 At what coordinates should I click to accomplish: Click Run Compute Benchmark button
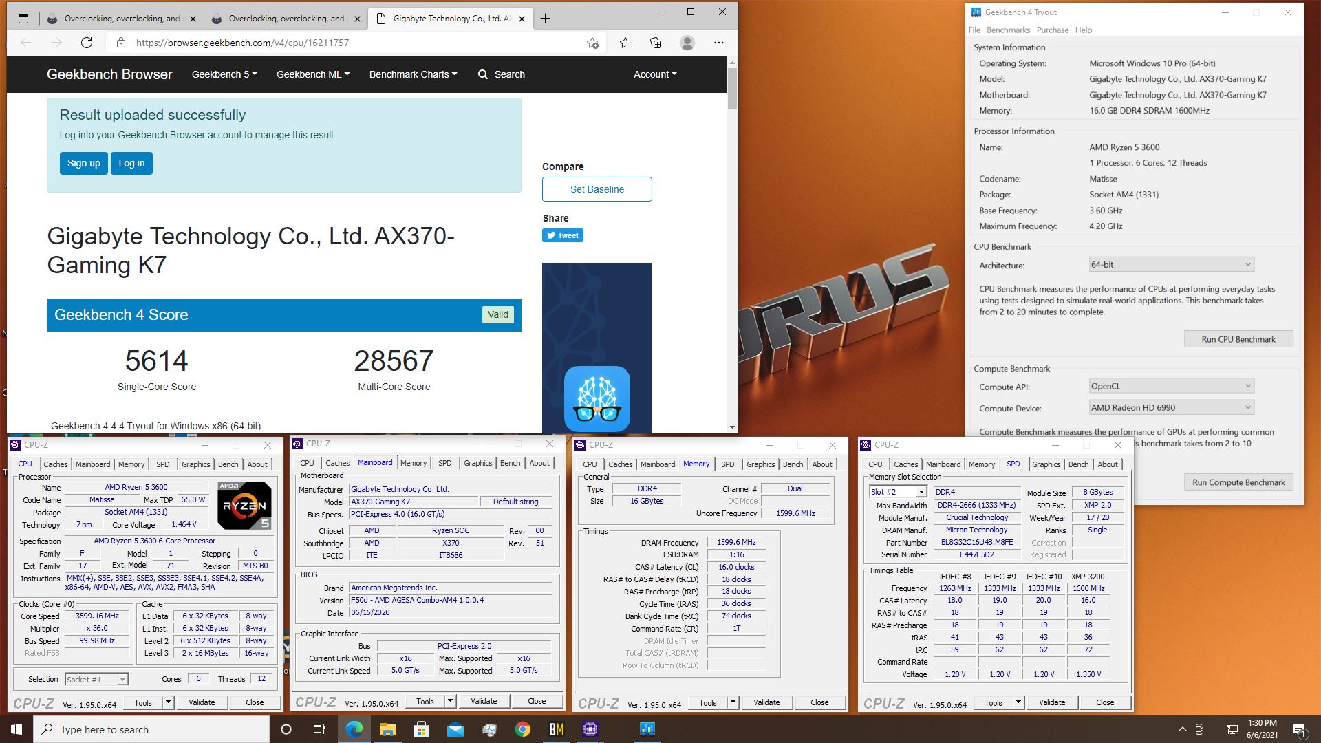(x=1238, y=482)
